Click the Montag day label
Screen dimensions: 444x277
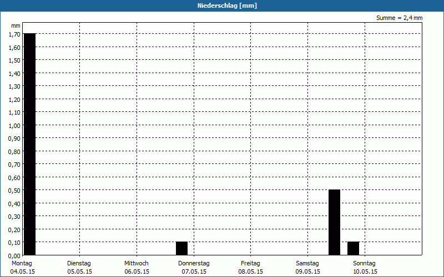[22, 264]
